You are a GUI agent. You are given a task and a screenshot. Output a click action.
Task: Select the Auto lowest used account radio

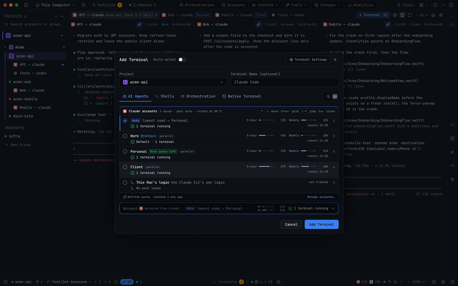tap(125, 121)
